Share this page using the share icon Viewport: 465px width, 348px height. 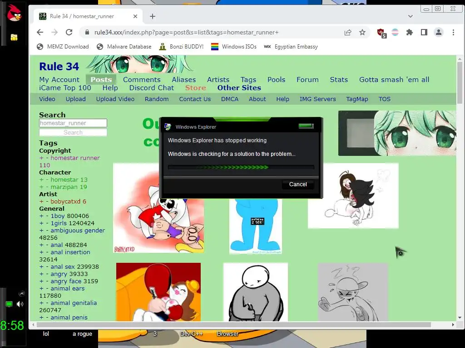[348, 32]
